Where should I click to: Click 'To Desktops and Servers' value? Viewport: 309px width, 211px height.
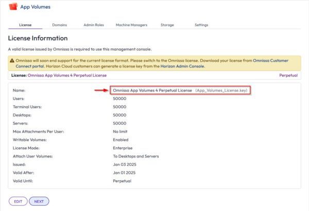click(x=136, y=156)
